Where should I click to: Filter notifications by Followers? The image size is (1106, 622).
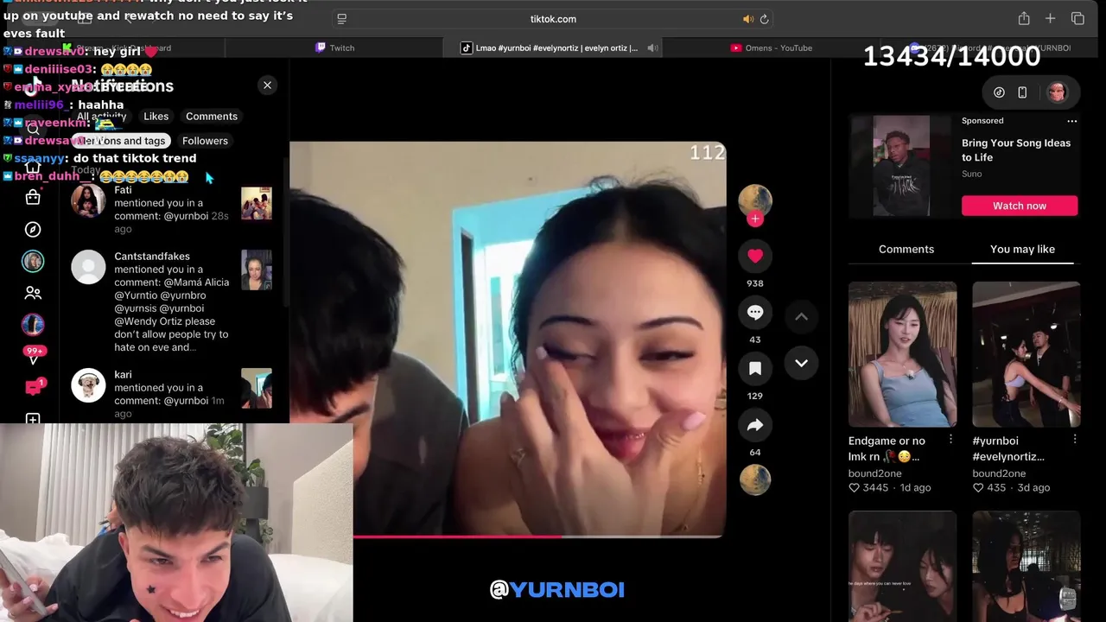205,141
